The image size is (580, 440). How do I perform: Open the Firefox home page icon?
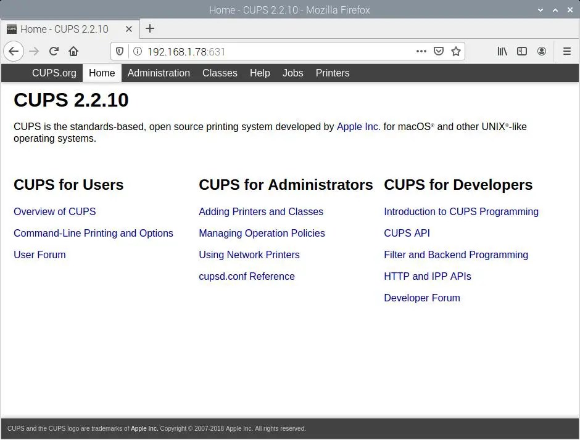73,51
